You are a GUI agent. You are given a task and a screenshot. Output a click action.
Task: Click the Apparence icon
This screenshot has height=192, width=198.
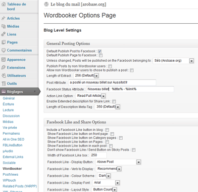[3, 60]
